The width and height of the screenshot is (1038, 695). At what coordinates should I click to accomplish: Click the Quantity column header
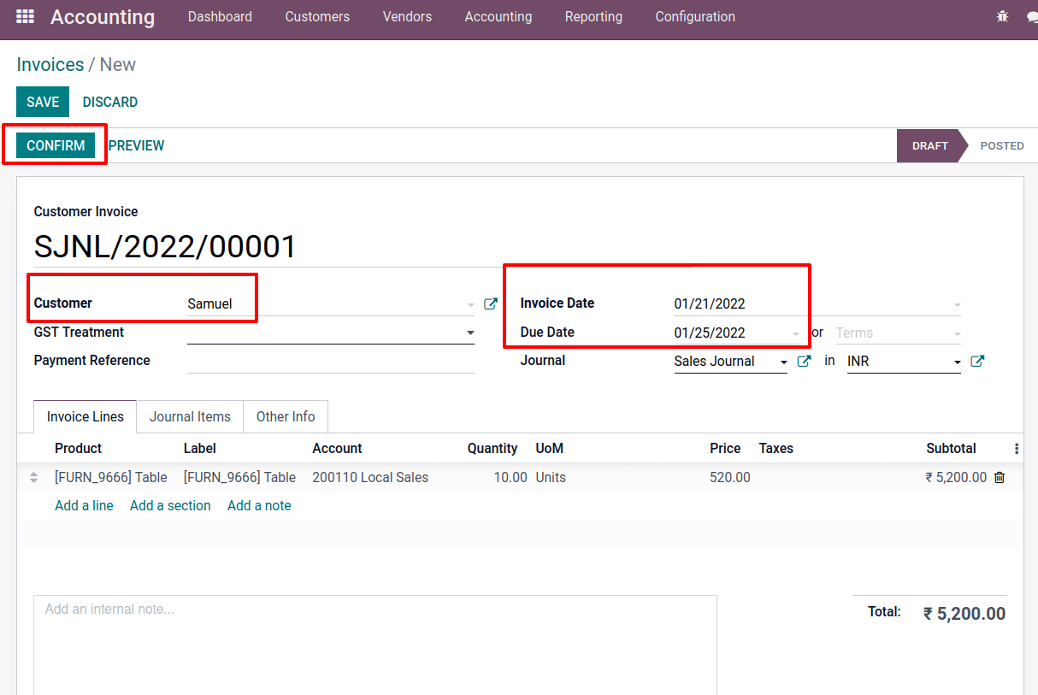[492, 449]
